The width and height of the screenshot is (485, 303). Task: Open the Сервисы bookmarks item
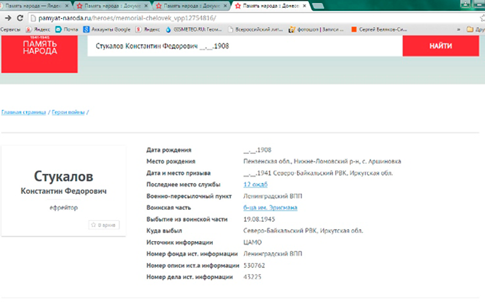(x=10, y=29)
